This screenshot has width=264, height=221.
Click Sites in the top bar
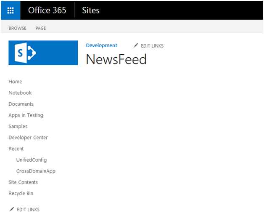pos(91,10)
